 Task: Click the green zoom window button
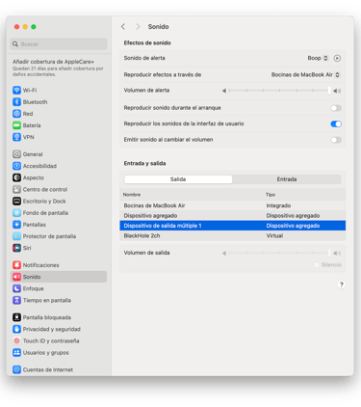pos(34,27)
